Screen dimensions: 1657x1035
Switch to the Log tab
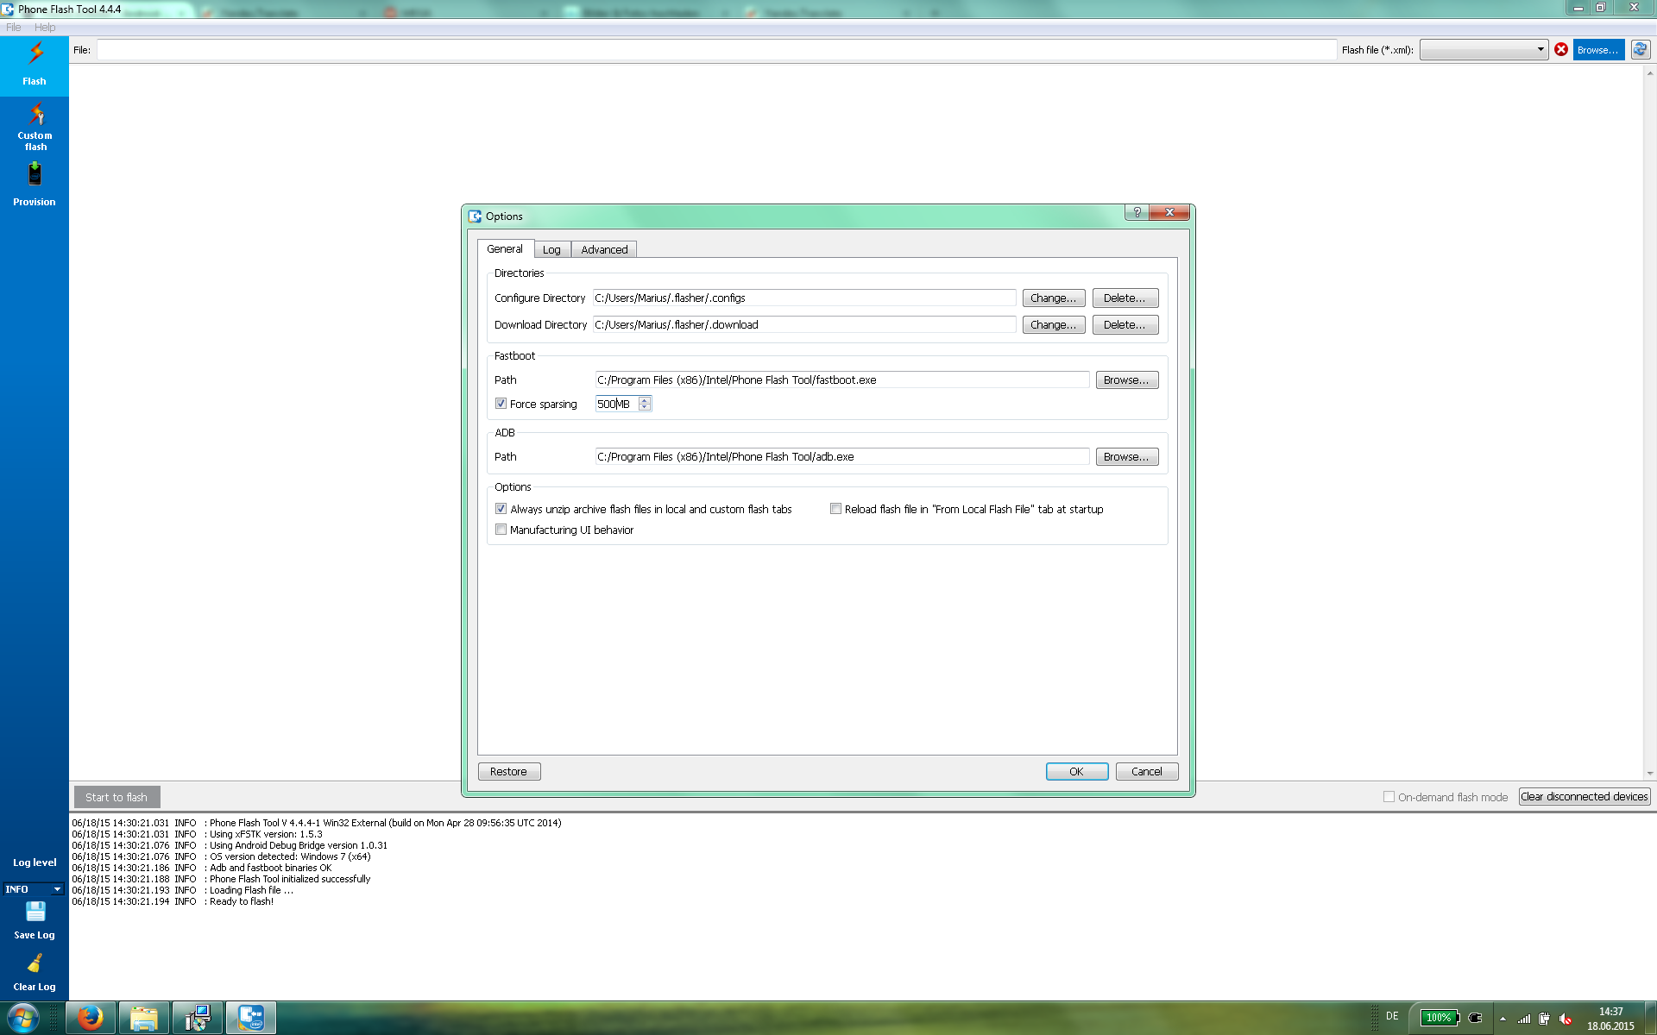pos(551,249)
